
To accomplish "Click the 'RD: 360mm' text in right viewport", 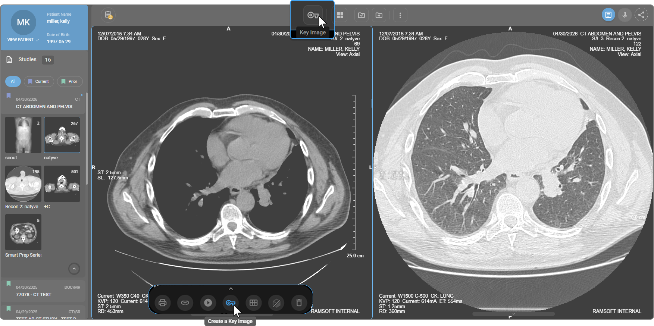I will click(392, 311).
